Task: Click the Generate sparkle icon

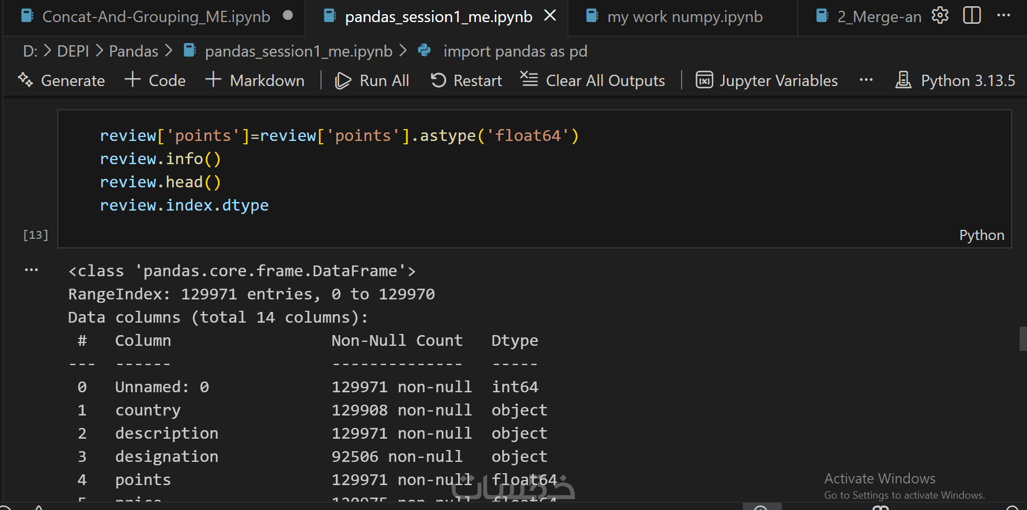Action: (x=25, y=80)
